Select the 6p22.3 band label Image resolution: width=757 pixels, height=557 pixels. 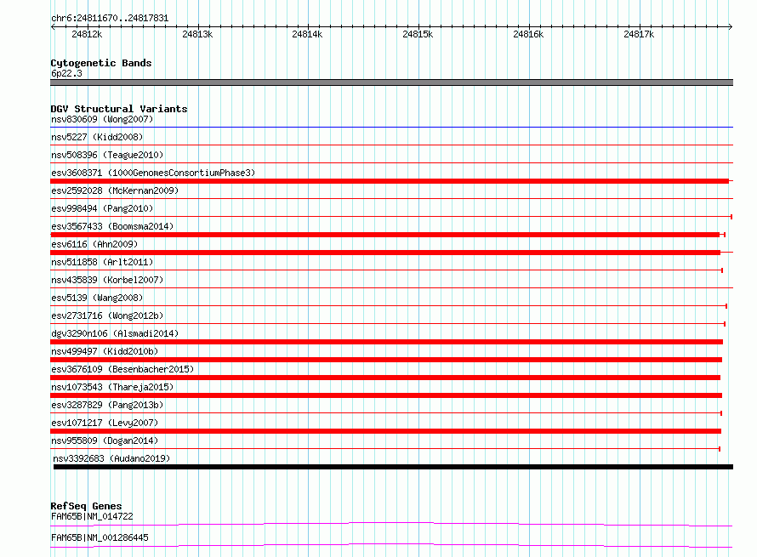tap(66, 73)
